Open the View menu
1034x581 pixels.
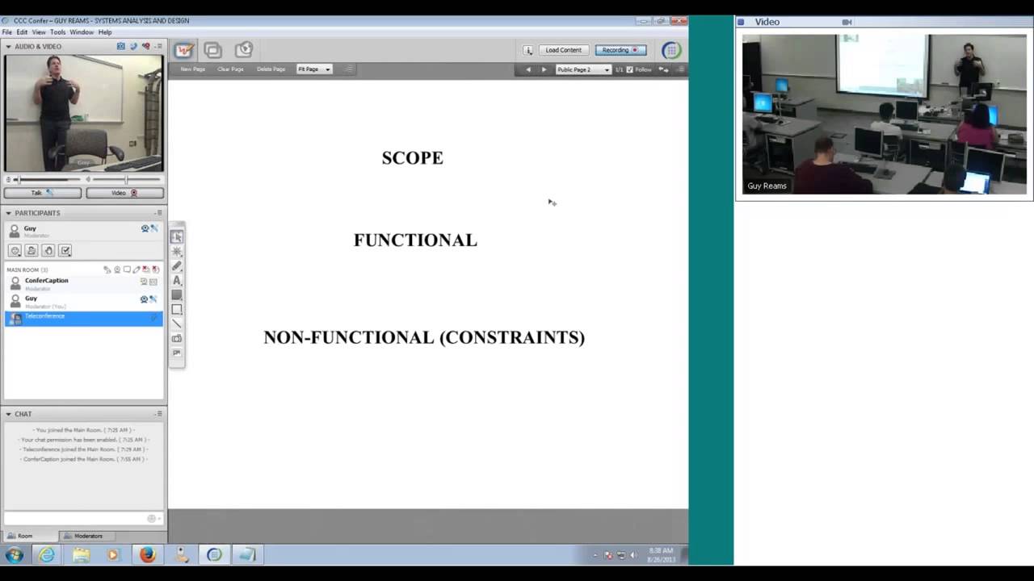pyautogui.click(x=39, y=32)
